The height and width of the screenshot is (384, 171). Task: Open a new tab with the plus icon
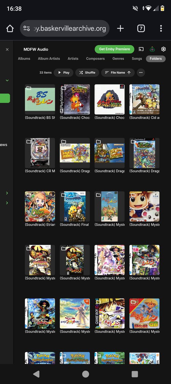tap(120, 28)
